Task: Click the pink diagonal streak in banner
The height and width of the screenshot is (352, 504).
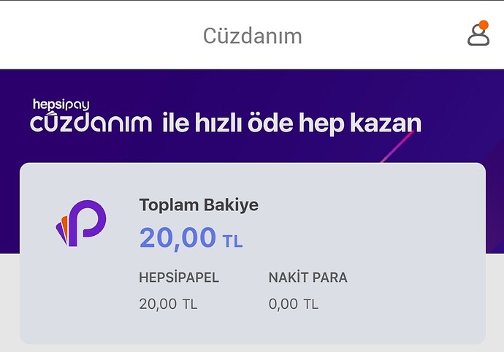Action: [x=397, y=146]
